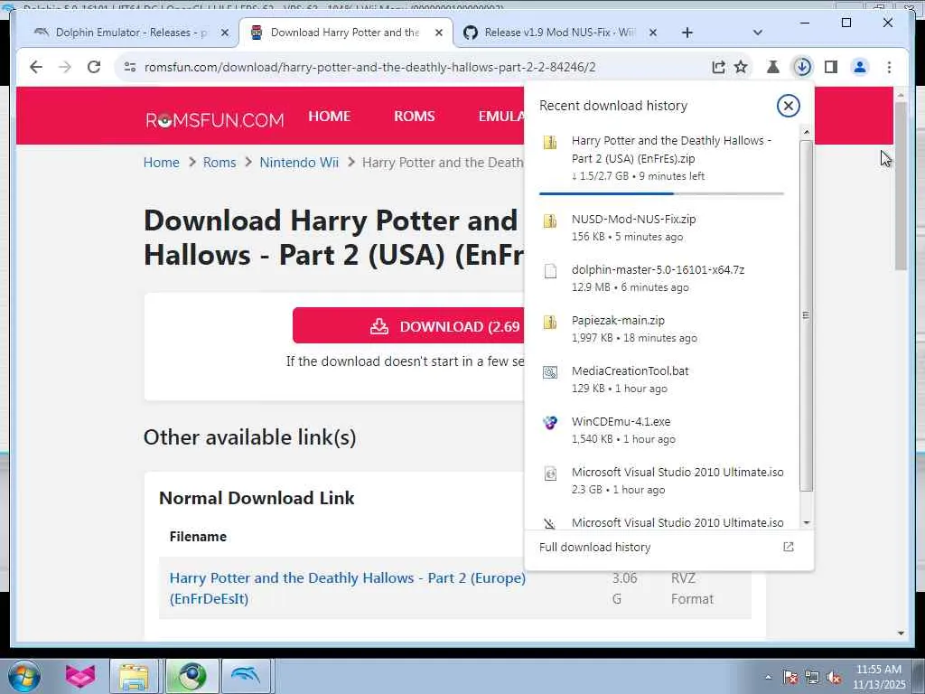Click the WinCDEmu-4.1.exe file icon
The height and width of the screenshot is (694, 925).
(x=550, y=423)
